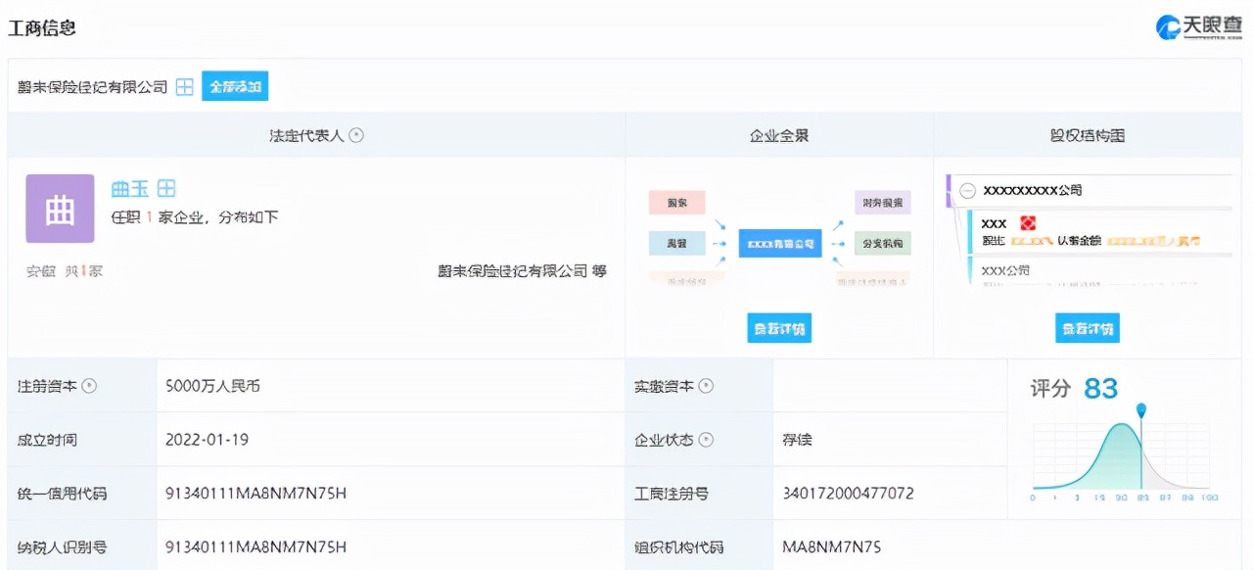
Task: Select the 财务报据 node in the diagram
Action: (x=884, y=203)
